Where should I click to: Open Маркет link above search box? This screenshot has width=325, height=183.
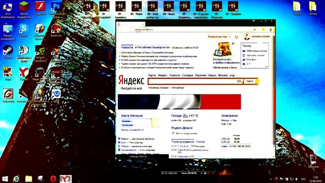pyautogui.click(x=162, y=75)
